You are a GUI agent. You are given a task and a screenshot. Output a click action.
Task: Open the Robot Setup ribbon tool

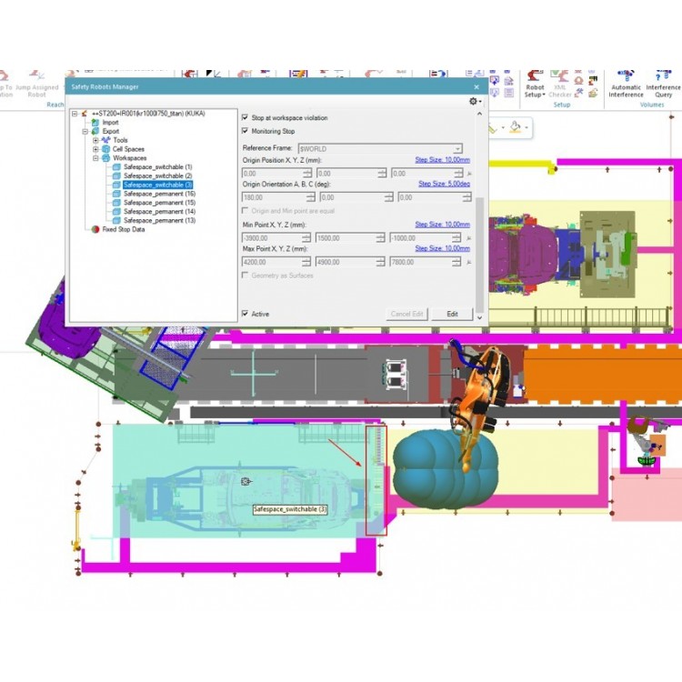tap(535, 84)
